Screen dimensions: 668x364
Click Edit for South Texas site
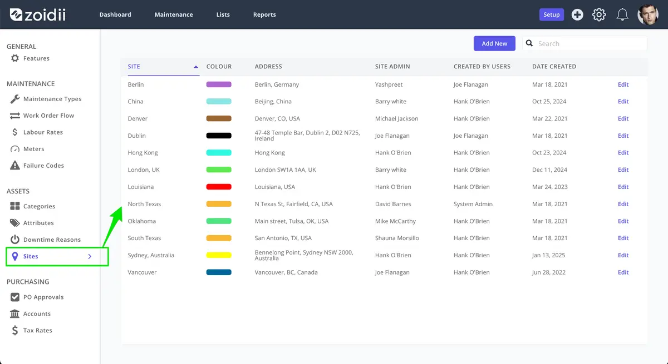click(623, 238)
